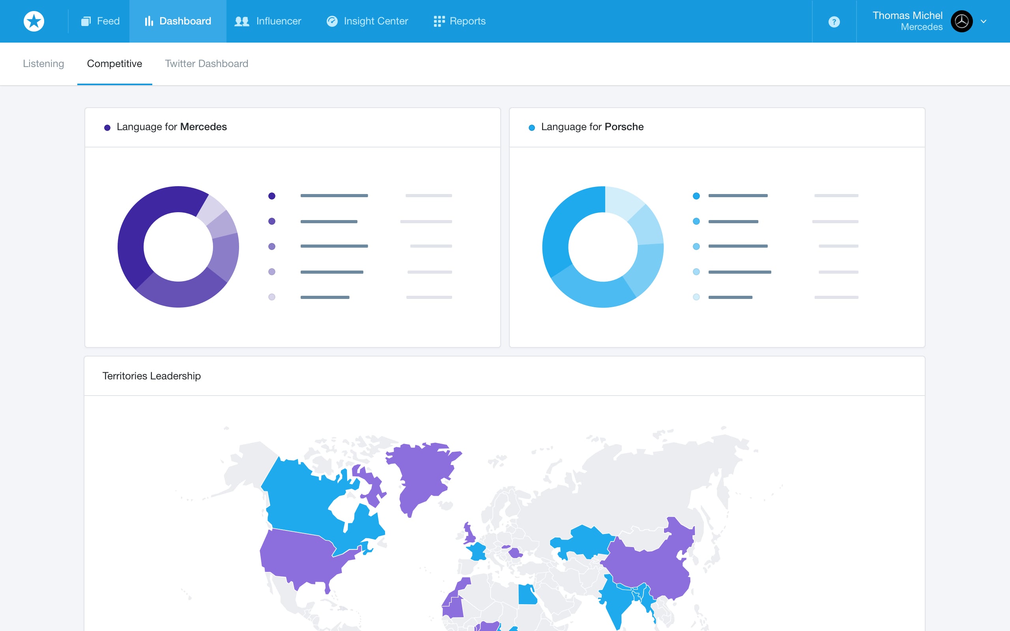1010x631 pixels.
Task: Open help via question mark icon
Action: click(x=834, y=22)
